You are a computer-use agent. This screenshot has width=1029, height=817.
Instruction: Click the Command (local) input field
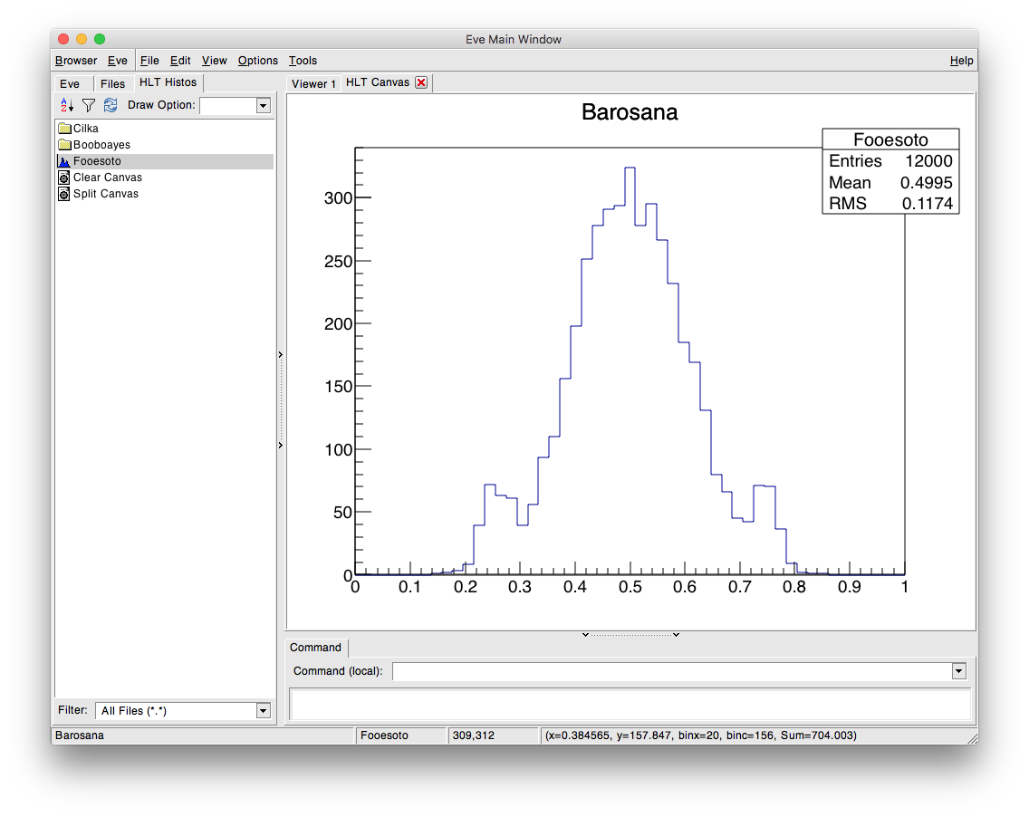click(x=670, y=671)
